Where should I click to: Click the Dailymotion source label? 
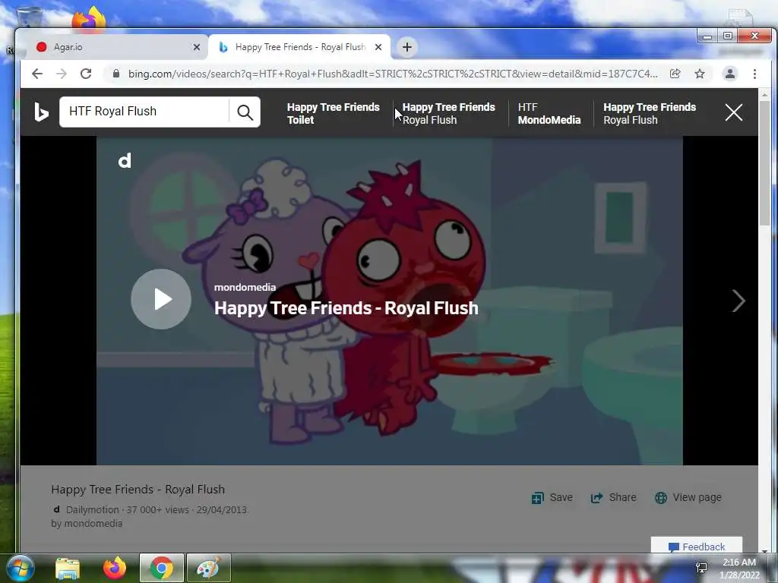click(92, 509)
